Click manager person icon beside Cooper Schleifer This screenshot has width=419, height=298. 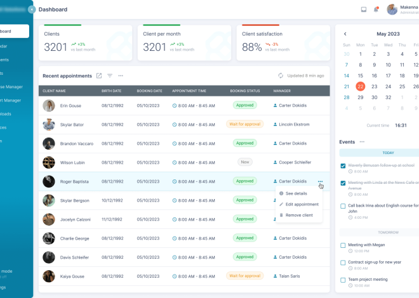(276, 162)
